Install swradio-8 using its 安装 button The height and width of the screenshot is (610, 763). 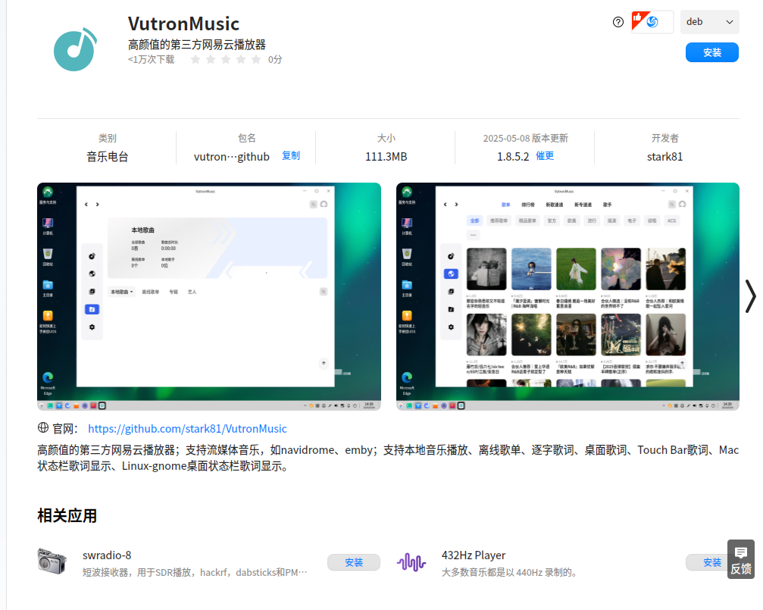point(354,562)
